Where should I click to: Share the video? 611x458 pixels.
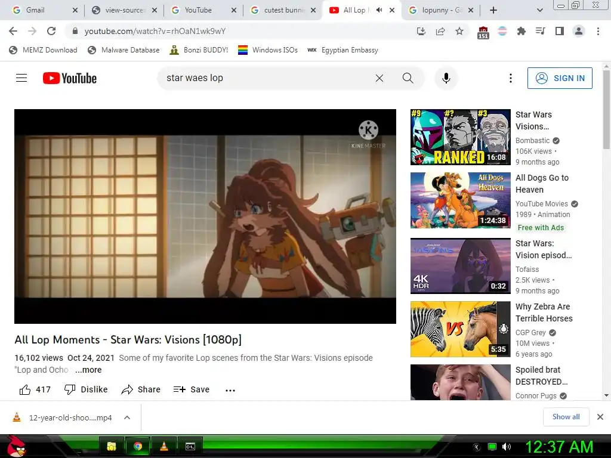click(x=141, y=389)
